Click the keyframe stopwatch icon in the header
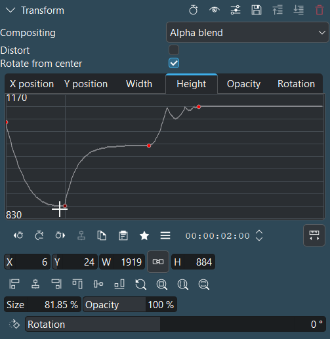This screenshot has width=330, height=339. (194, 10)
